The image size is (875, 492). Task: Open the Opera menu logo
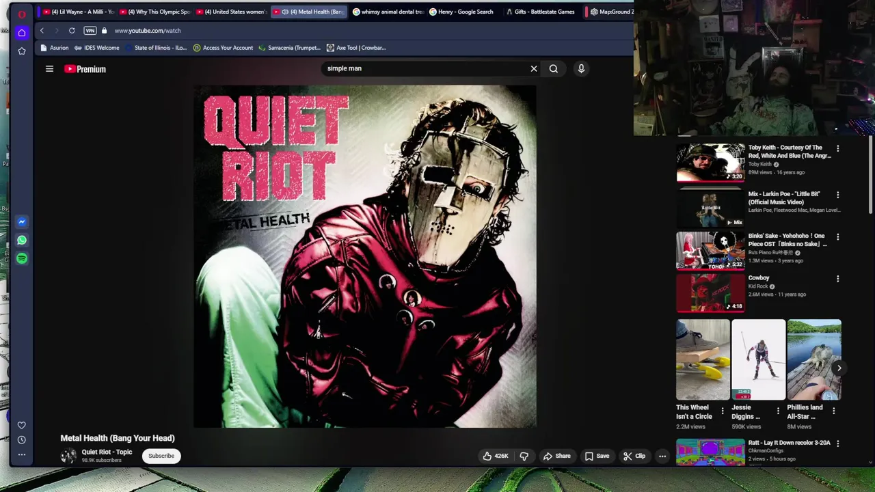22,14
